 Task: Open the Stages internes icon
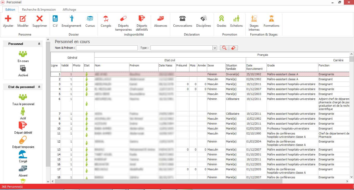pos(254,19)
